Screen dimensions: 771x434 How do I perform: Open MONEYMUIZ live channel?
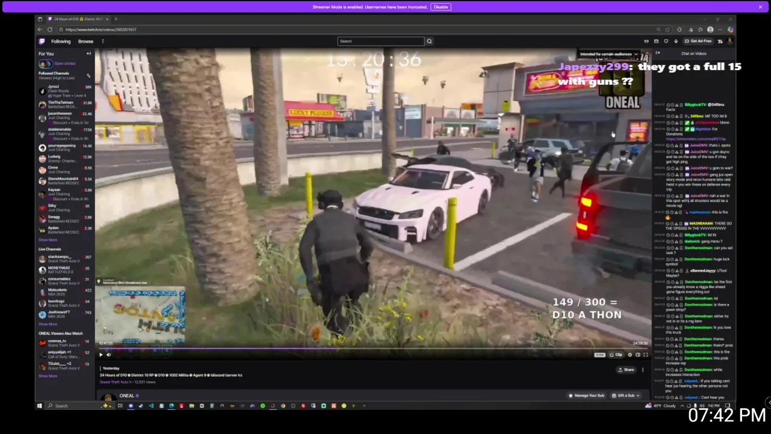(65, 269)
